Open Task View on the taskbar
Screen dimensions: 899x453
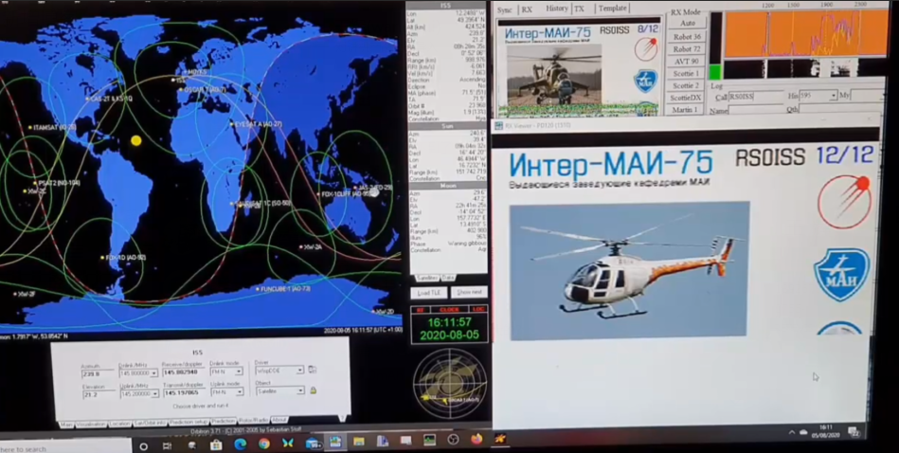pyautogui.click(x=167, y=445)
